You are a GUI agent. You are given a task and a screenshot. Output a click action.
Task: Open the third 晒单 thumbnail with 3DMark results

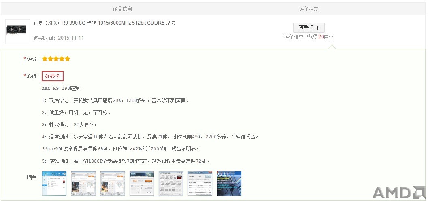tap(113, 184)
